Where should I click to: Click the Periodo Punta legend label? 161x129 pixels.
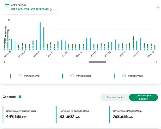tap(32, 76)
